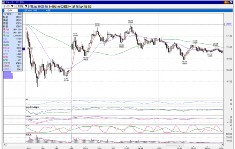The image size is (235, 149).
Task: Open the 5分足 timeframe dropdown
Action: pyautogui.click(x=22, y=6)
